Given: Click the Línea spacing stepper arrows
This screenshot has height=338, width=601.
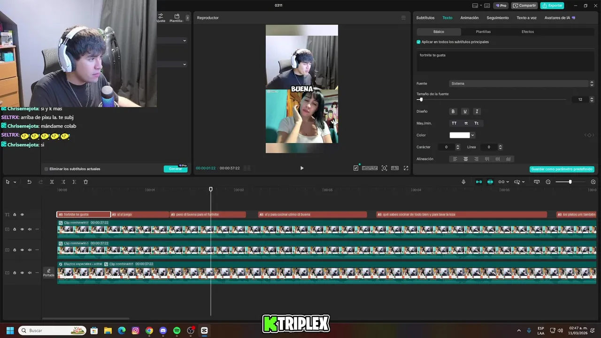Looking at the screenshot, I should 500,147.
